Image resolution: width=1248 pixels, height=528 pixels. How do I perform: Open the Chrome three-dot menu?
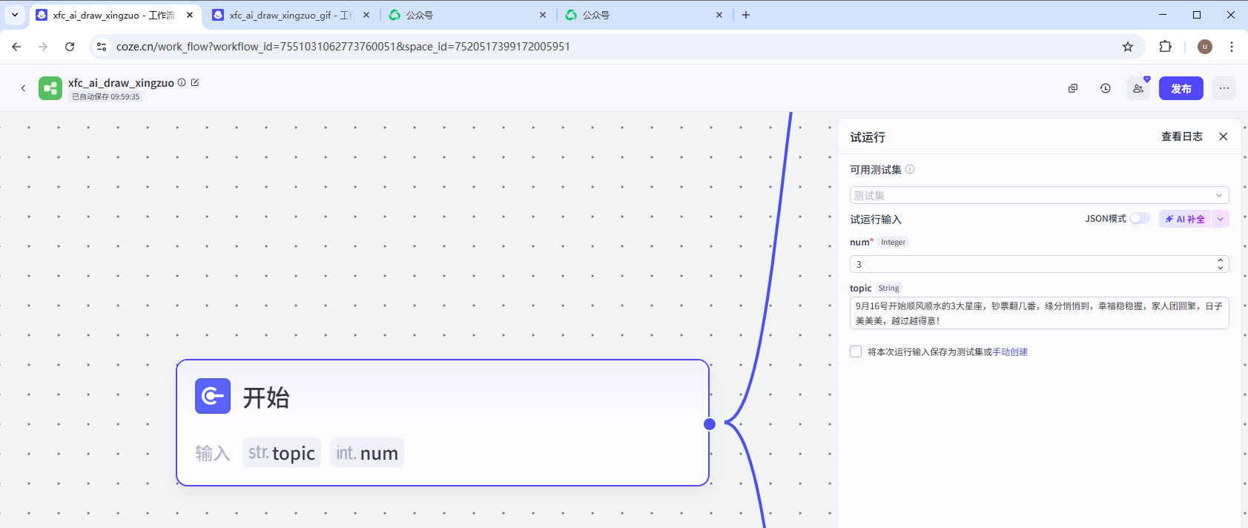coord(1232,46)
